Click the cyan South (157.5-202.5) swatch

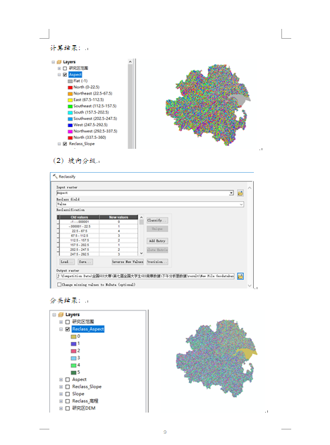pyautogui.click(x=70, y=113)
